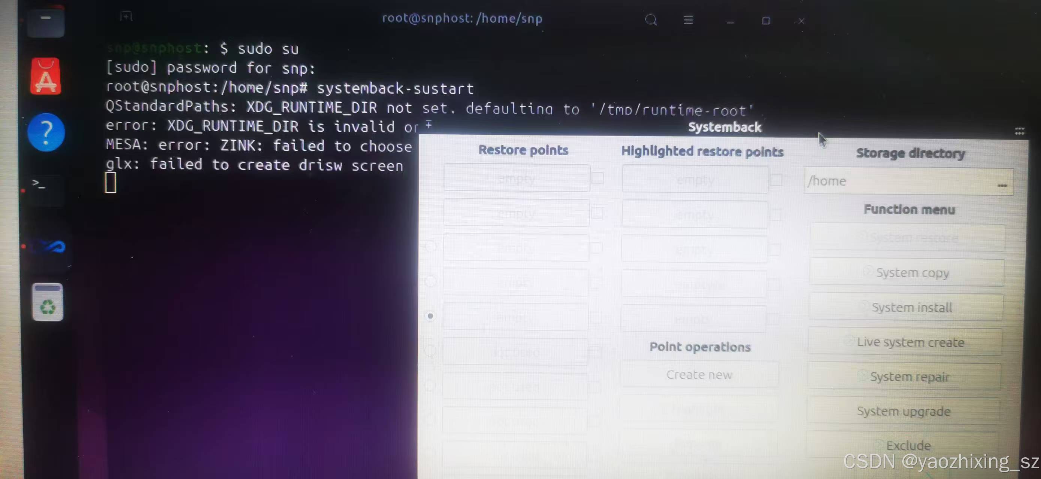Check the first restore point checkbox
1041x479 pixels.
coord(598,178)
